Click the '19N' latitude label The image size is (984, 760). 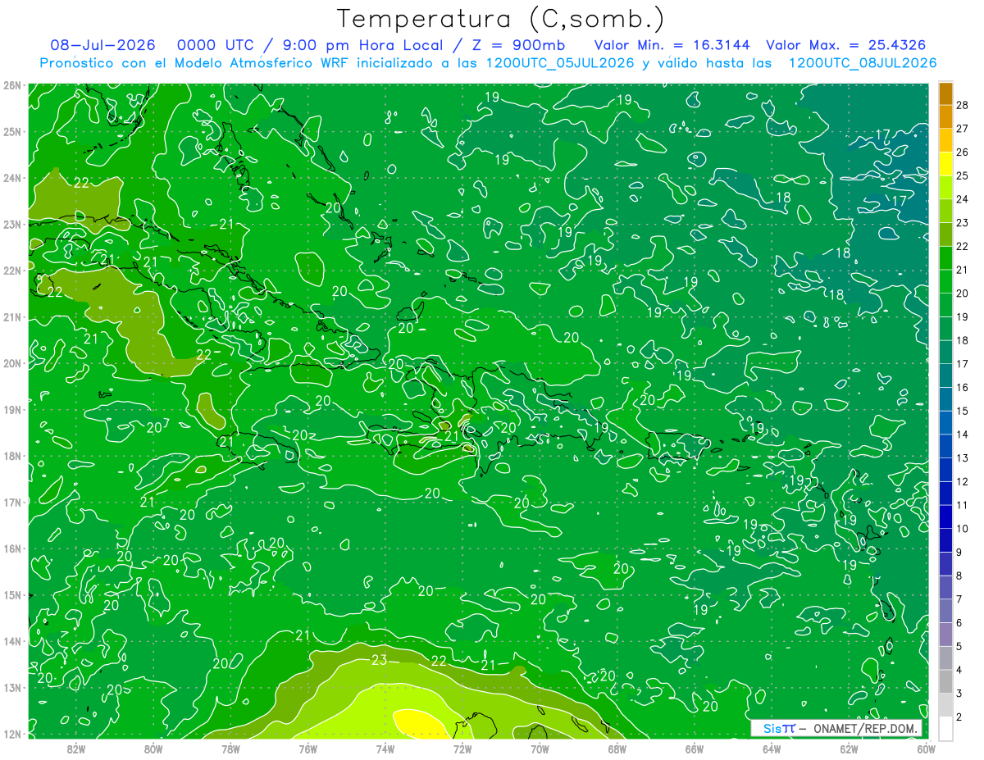[11, 410]
